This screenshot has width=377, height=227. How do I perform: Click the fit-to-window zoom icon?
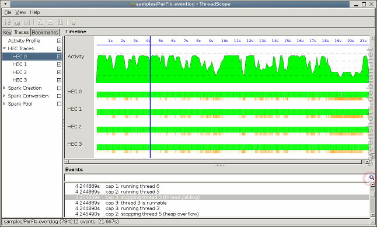[x=60, y=22]
